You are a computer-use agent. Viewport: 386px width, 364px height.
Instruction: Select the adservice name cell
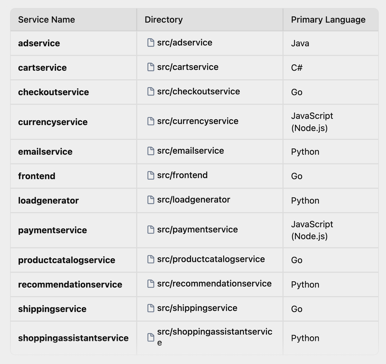click(73, 43)
